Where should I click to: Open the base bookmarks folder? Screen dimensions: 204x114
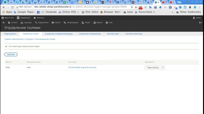tap(128, 12)
